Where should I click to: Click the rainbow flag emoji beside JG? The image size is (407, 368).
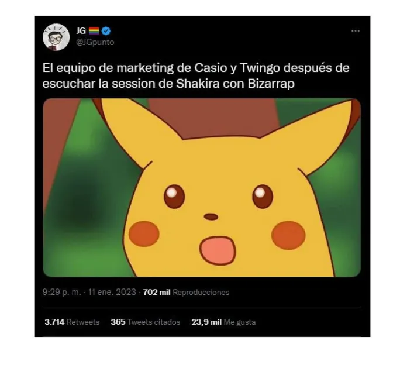coord(94,31)
